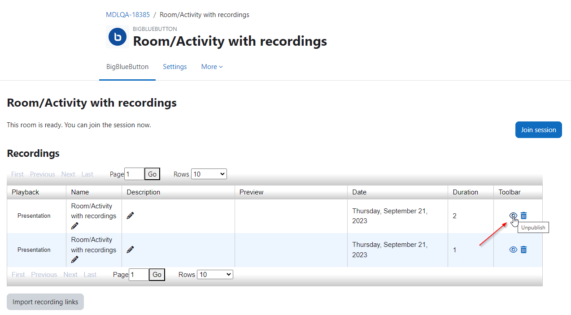Unpublish the recording with duration 1
Image resolution: width=571 pixels, height=315 pixels.
click(513, 250)
